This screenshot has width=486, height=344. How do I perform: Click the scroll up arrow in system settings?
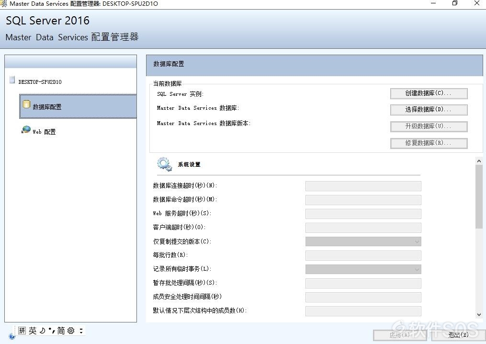click(479, 161)
